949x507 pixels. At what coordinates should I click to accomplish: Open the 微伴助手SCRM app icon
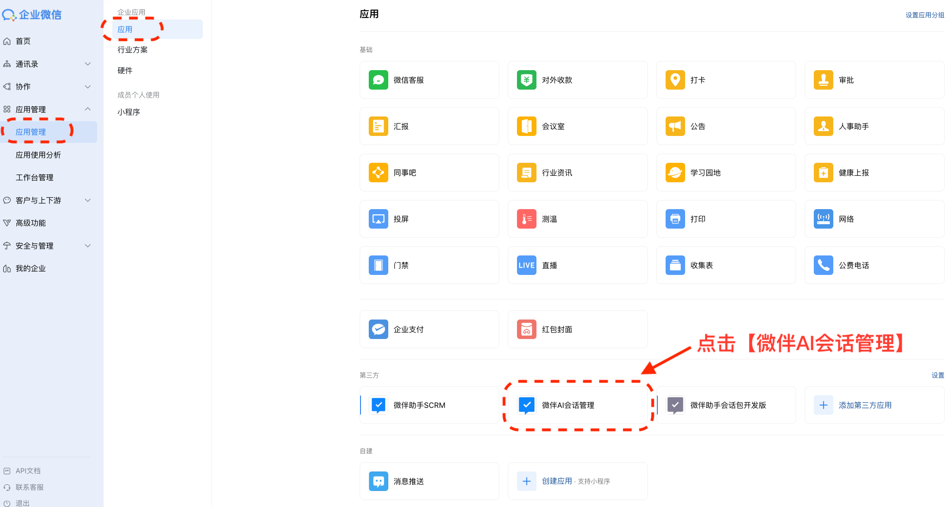[x=378, y=405]
